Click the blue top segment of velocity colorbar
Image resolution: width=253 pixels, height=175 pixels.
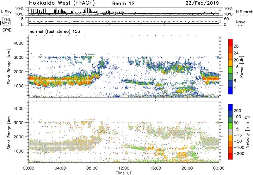(231, 107)
